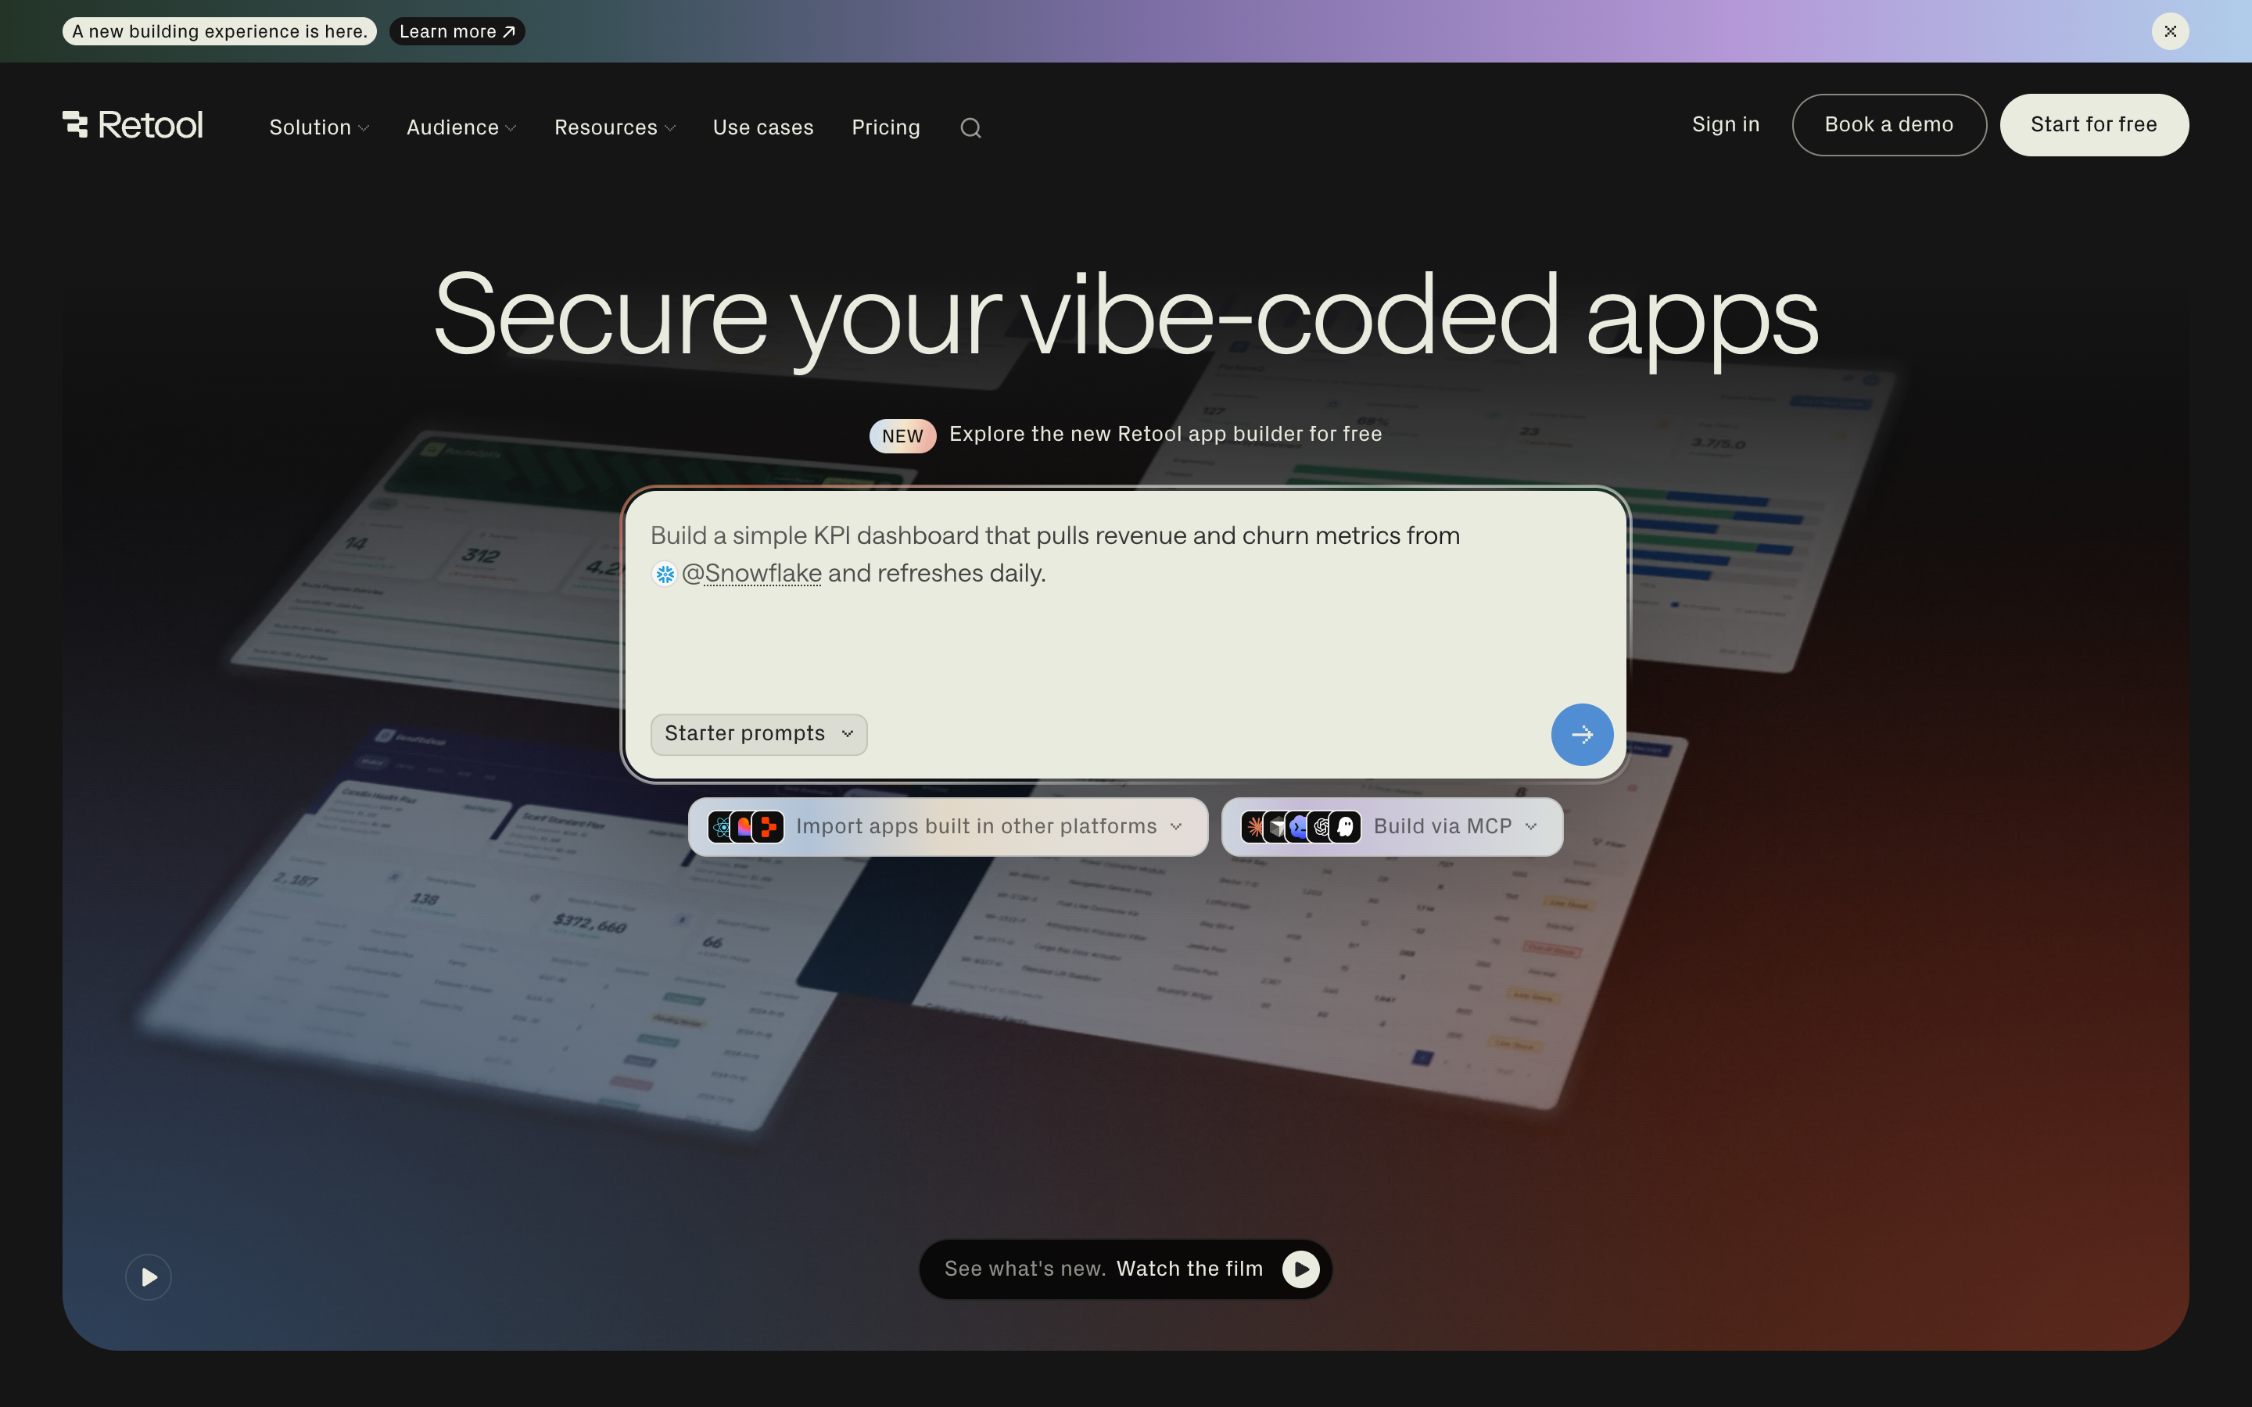Click the Replit orange icon
This screenshot has width=2252, height=1407.
pos(768,826)
